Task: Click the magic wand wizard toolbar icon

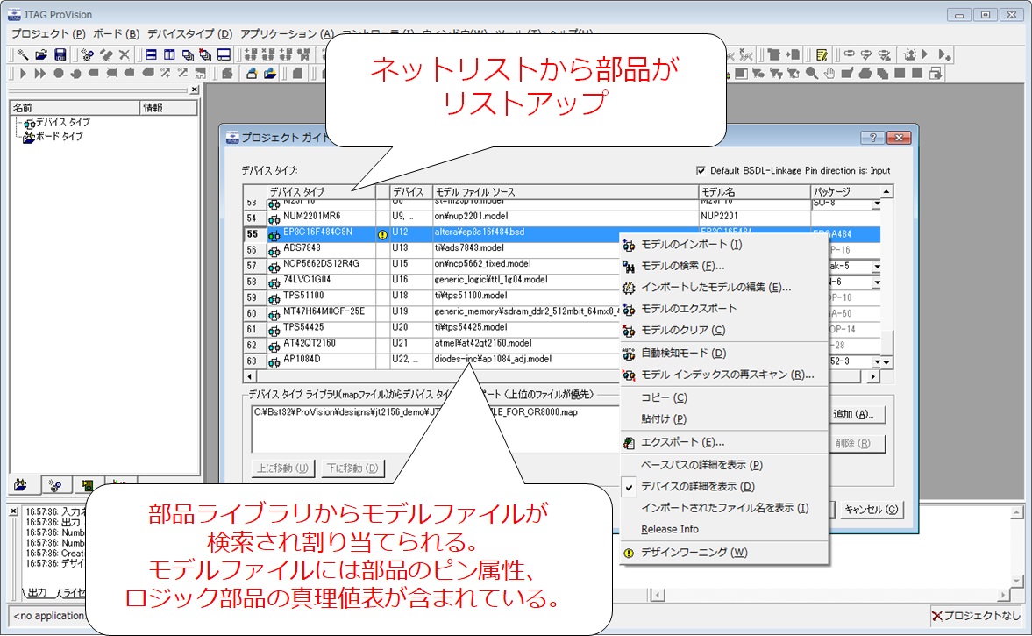Action: point(23,54)
